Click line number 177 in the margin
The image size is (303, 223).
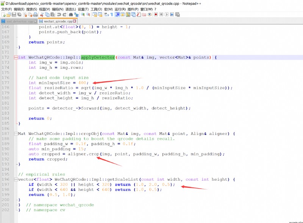pyautogui.click(x=5, y=83)
